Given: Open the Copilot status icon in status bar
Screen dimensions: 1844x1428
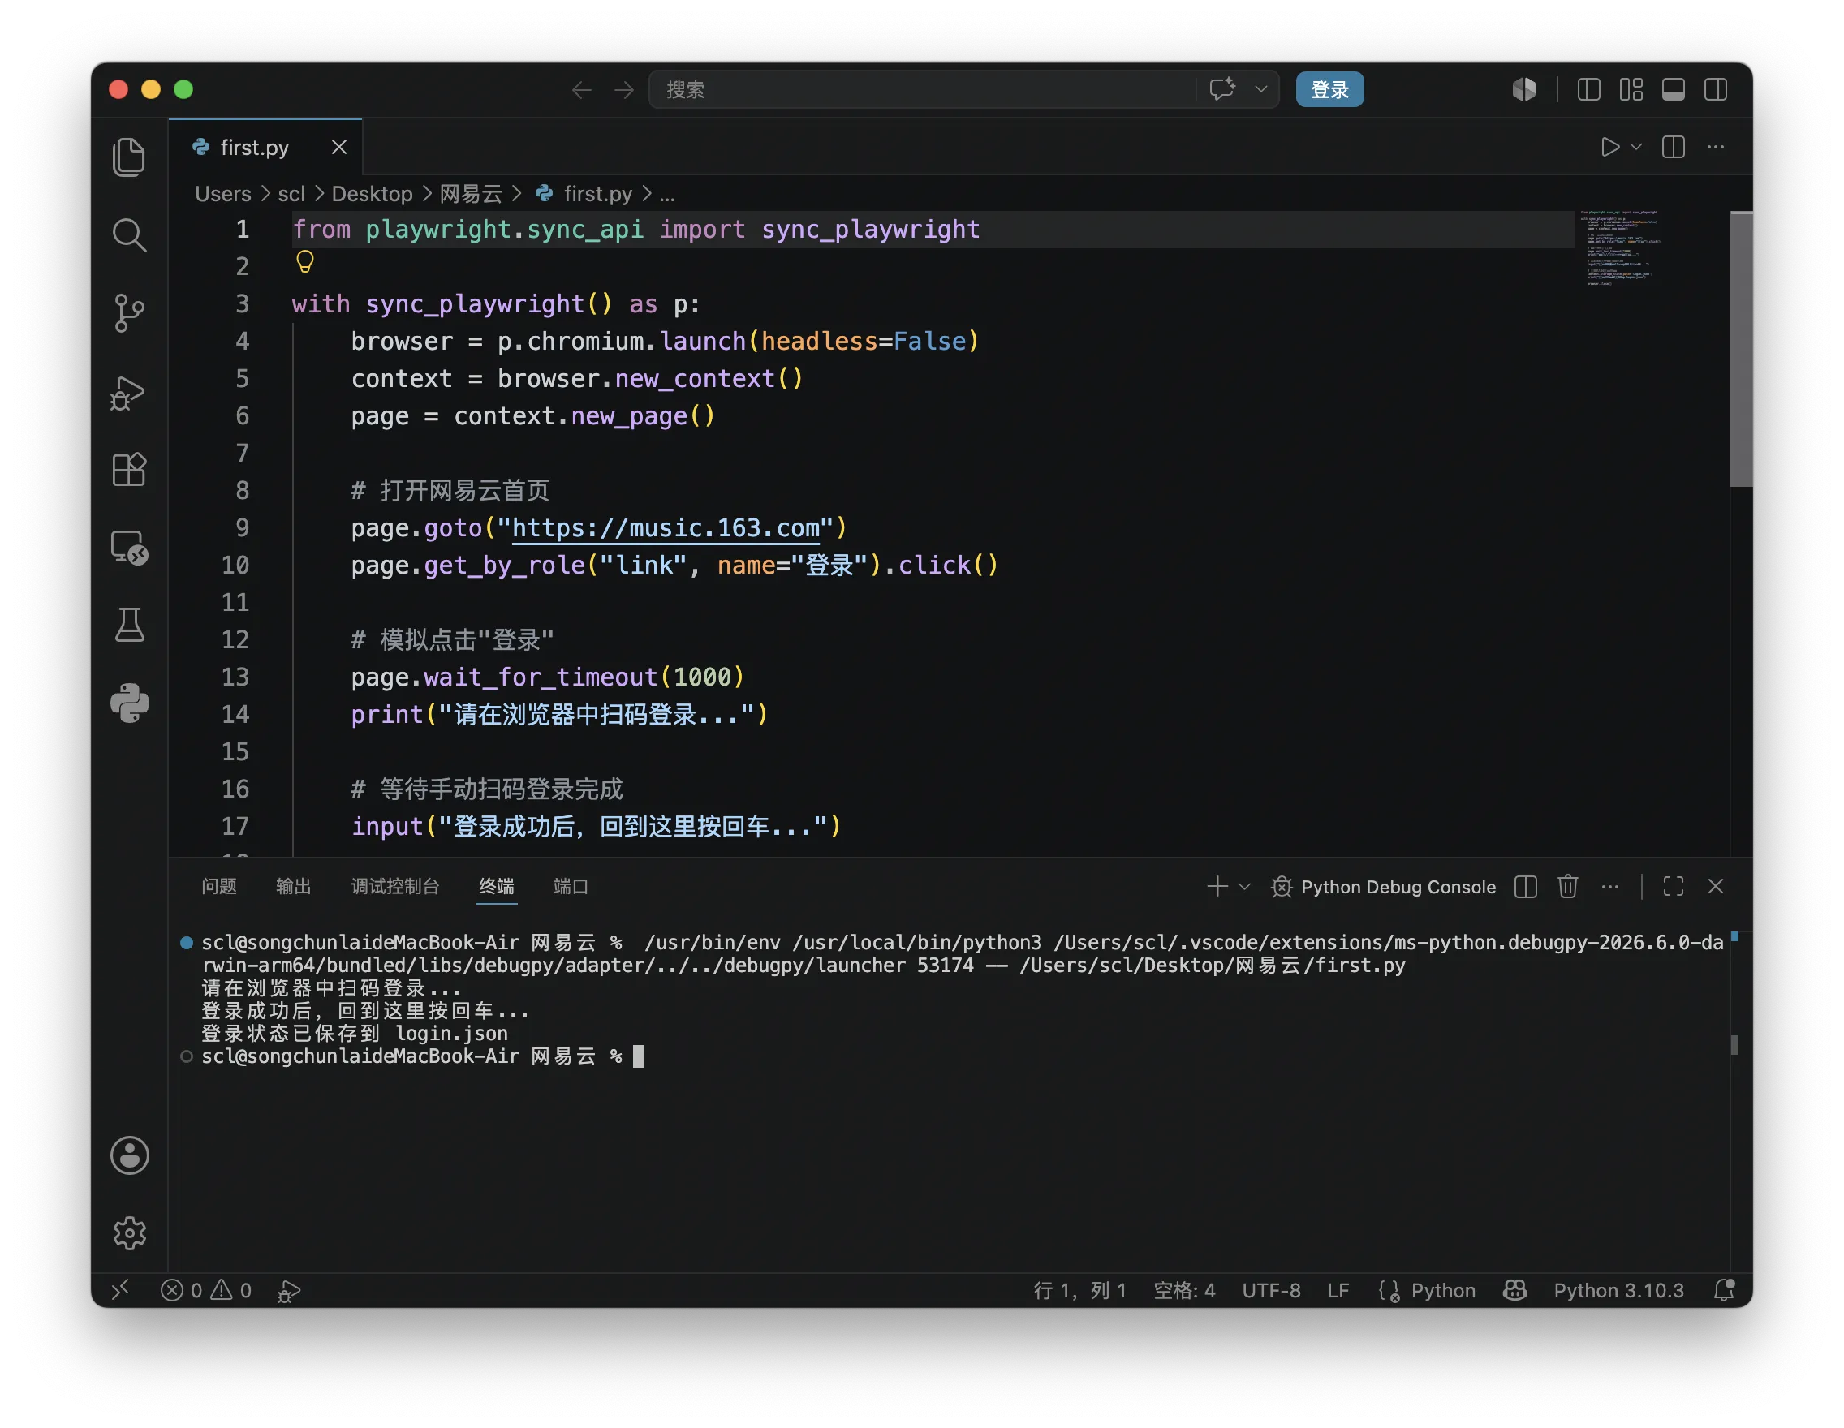Looking at the screenshot, I should tap(1514, 1290).
